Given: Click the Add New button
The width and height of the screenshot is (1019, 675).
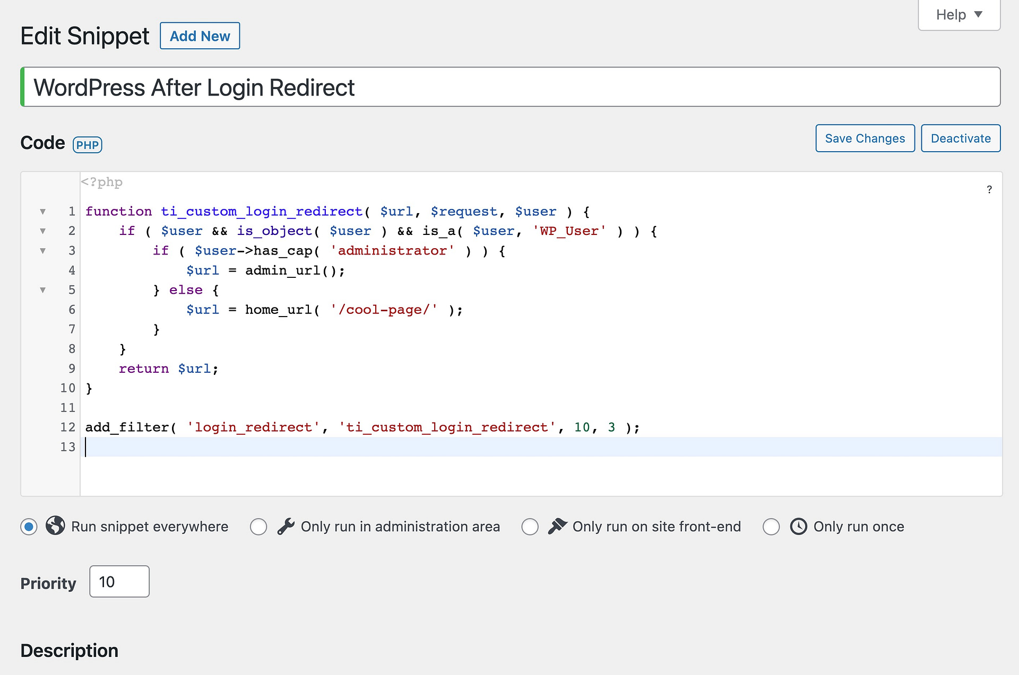Looking at the screenshot, I should pyautogui.click(x=200, y=36).
